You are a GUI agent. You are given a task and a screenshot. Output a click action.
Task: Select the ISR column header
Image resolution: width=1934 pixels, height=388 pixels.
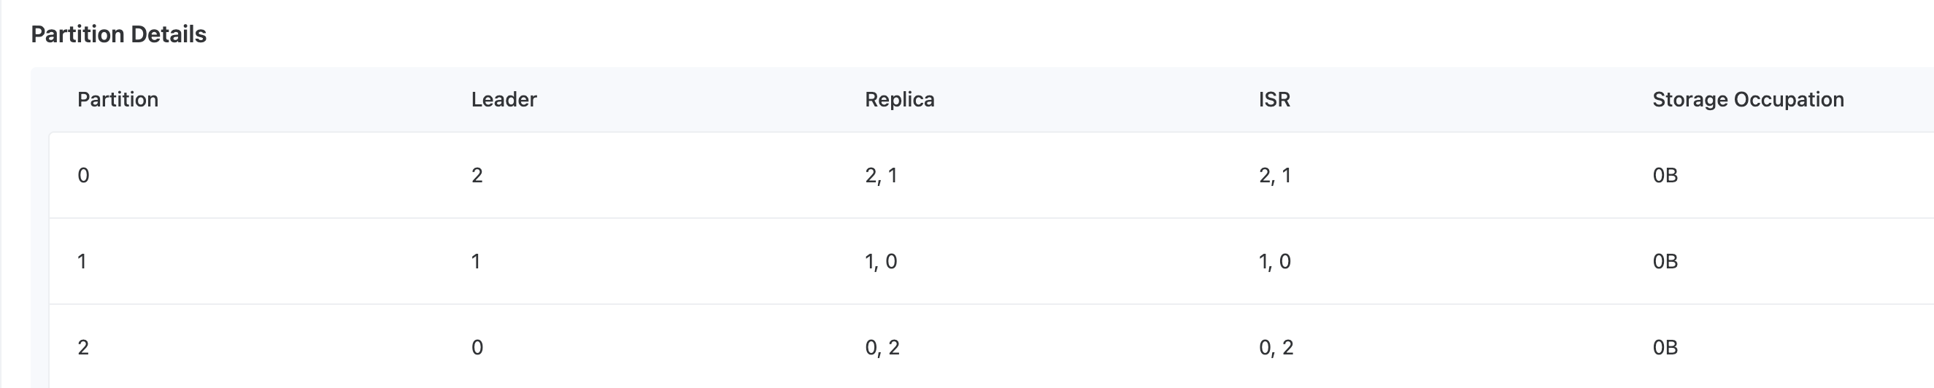tap(1274, 100)
